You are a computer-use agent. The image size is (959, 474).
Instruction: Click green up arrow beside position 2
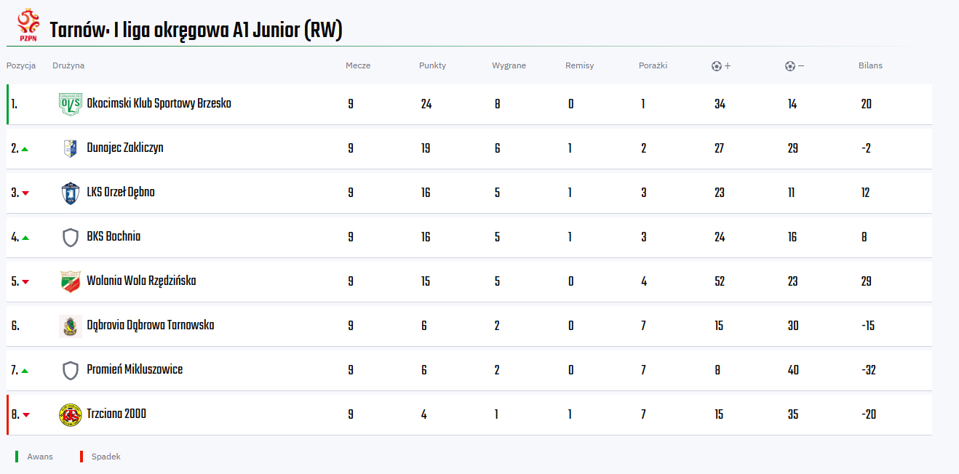click(x=25, y=149)
